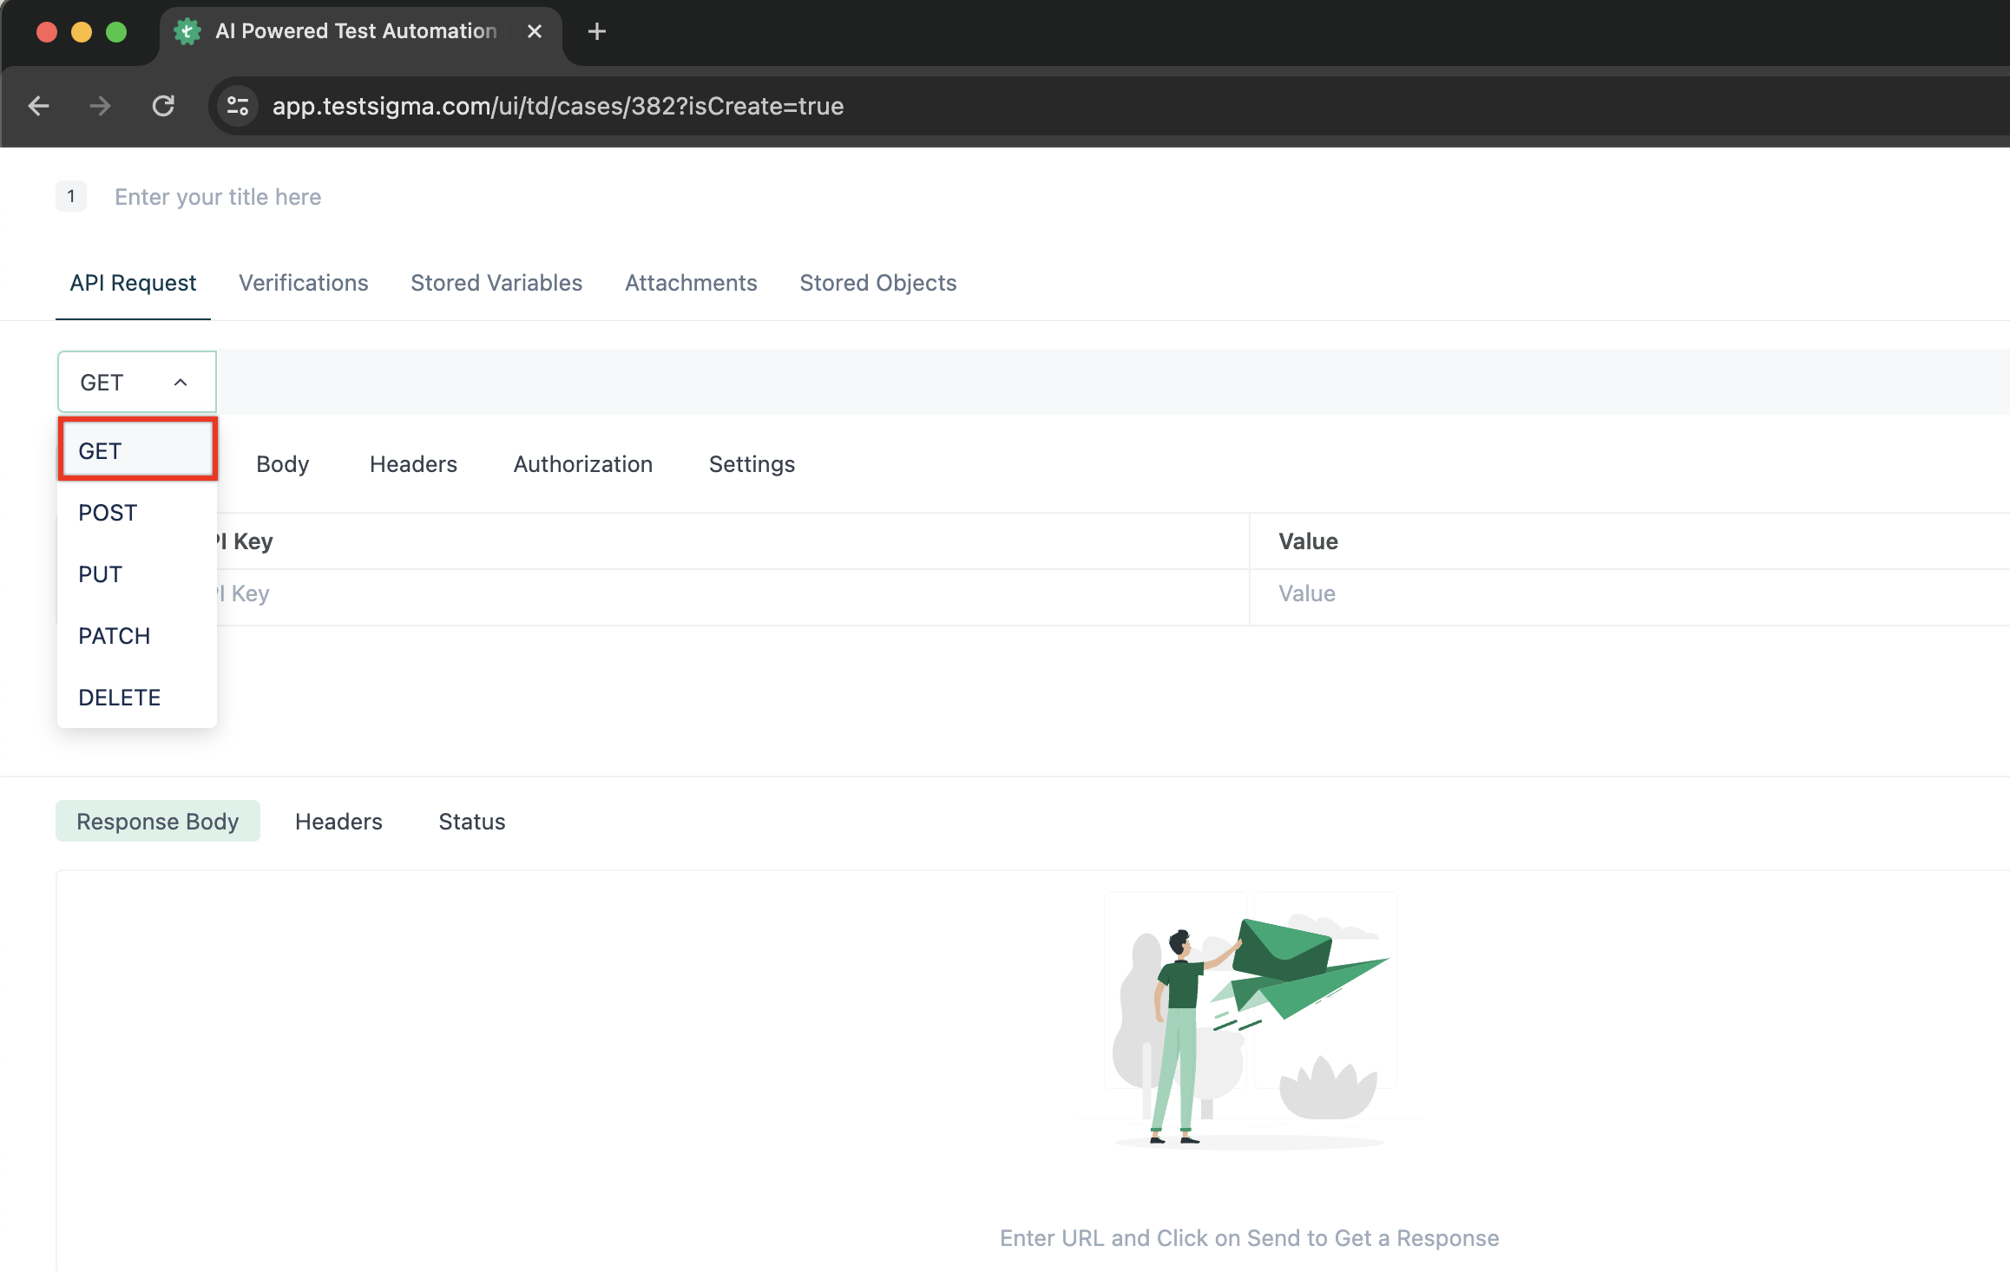Image resolution: width=2010 pixels, height=1272 pixels.
Task: Close the AI Powered Test Automation tab
Action: click(x=535, y=32)
